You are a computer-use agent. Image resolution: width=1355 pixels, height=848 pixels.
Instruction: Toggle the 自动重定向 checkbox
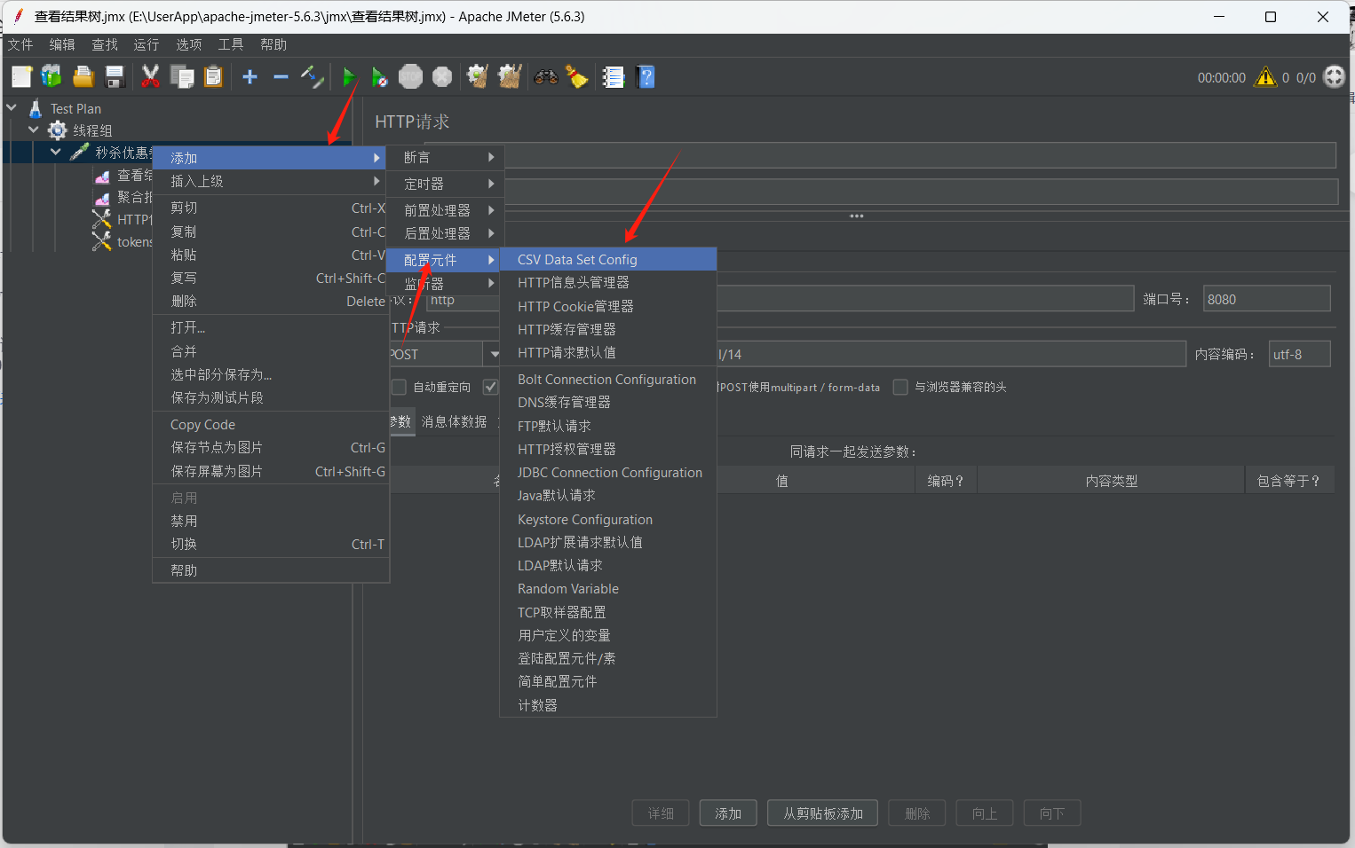[x=399, y=387]
